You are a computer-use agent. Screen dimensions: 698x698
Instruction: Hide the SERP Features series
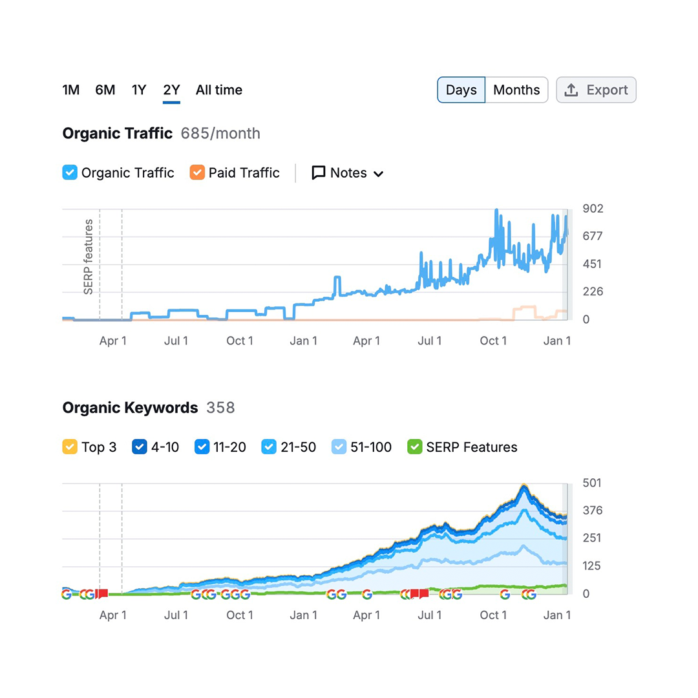[x=414, y=447]
